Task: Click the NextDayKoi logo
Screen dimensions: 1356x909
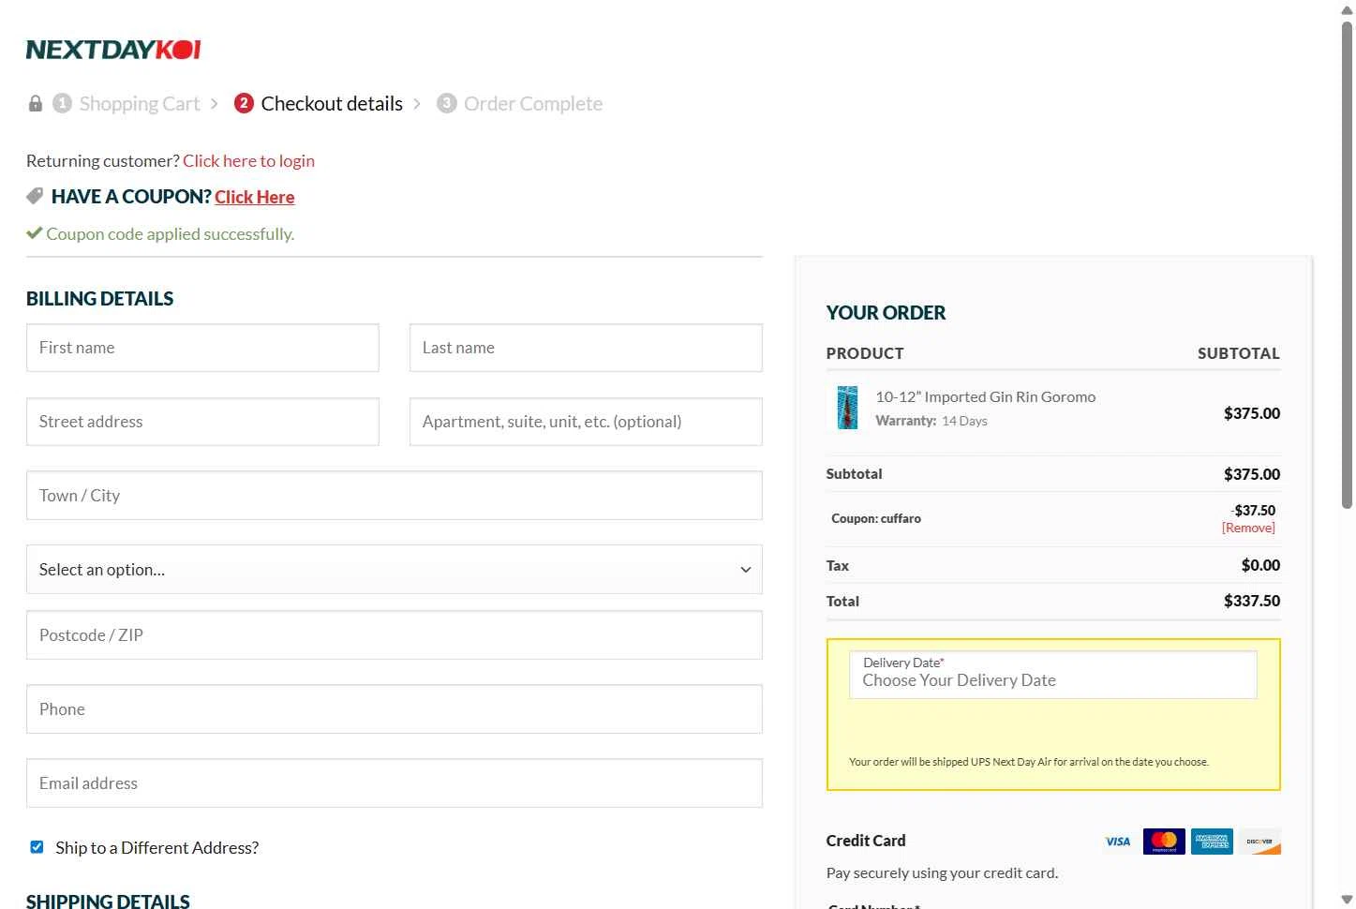Action: pos(113,50)
